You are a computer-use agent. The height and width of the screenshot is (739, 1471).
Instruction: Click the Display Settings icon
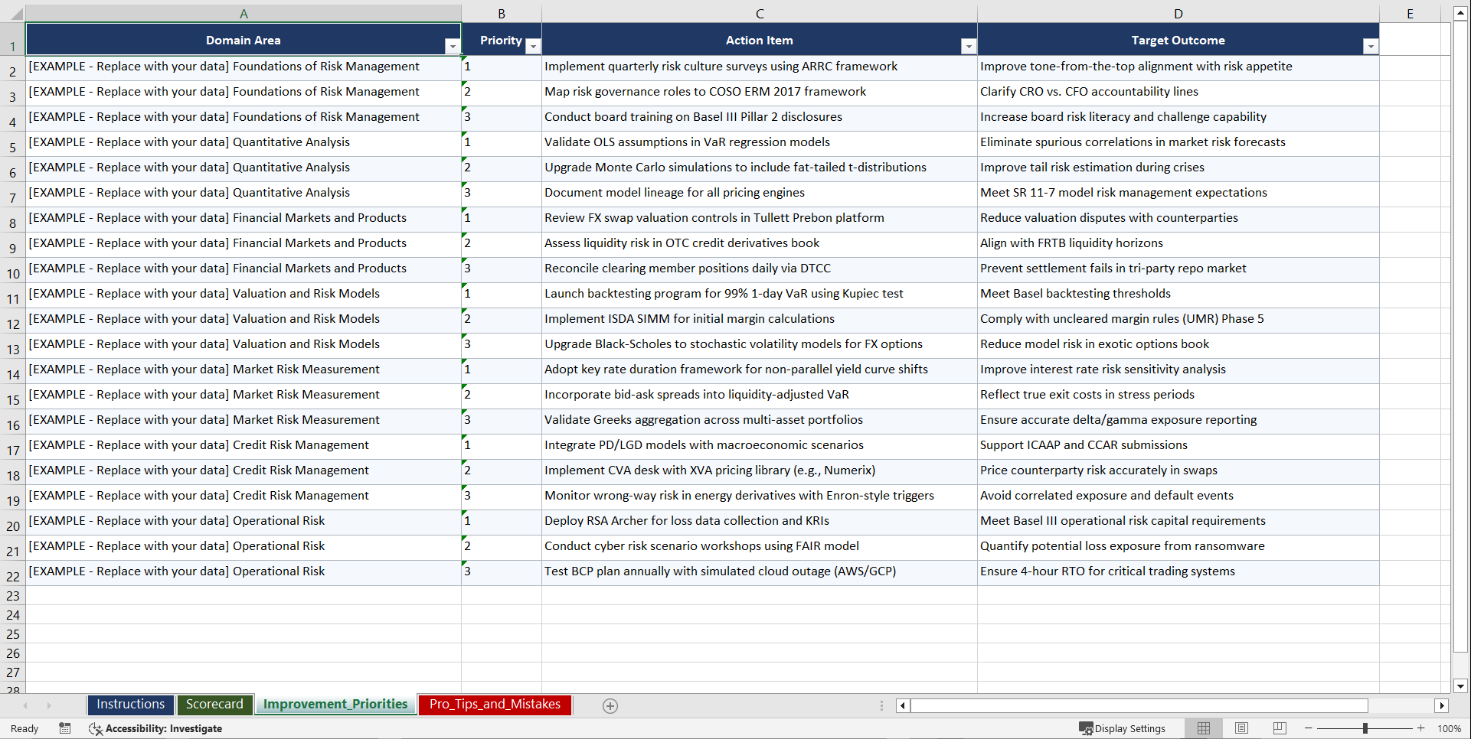(x=1086, y=728)
